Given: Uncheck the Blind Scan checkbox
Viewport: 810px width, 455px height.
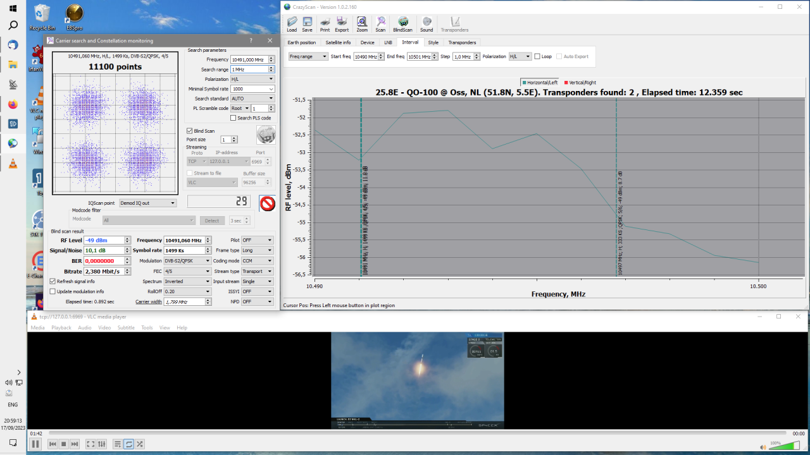Looking at the screenshot, I should pyautogui.click(x=190, y=131).
